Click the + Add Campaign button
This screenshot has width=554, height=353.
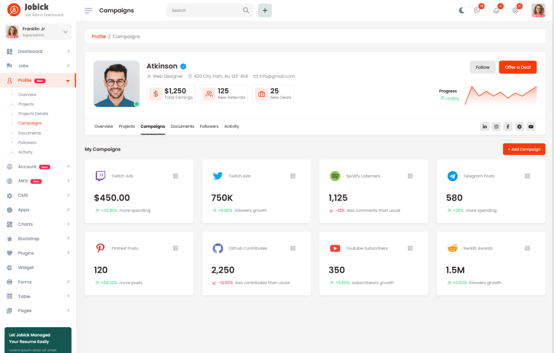(524, 149)
